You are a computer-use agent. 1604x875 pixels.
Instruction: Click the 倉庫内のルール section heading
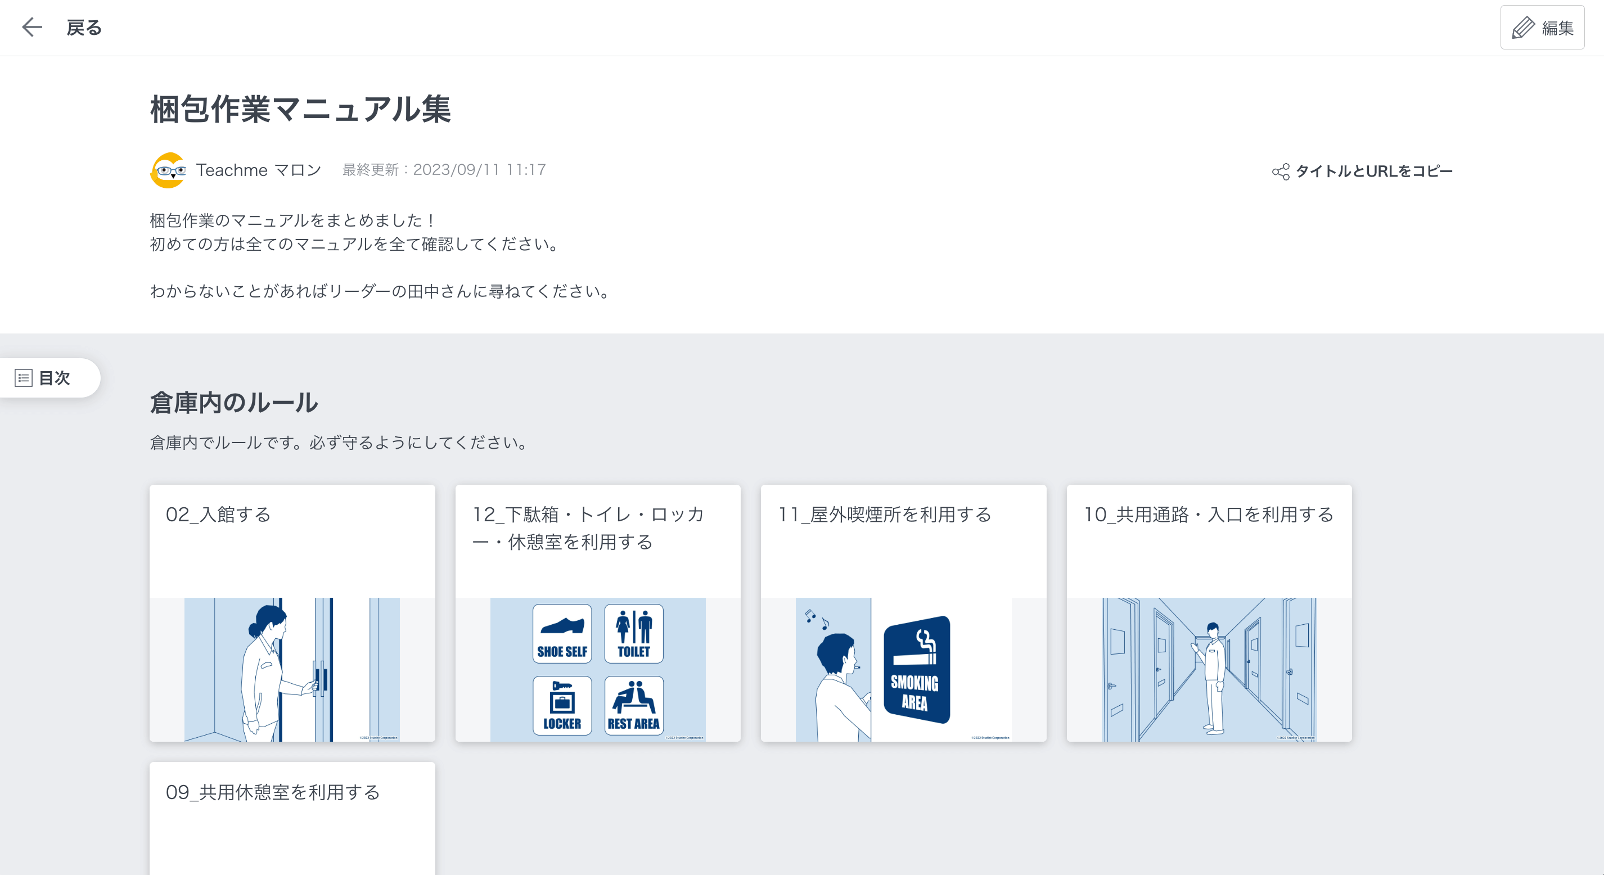[233, 403]
